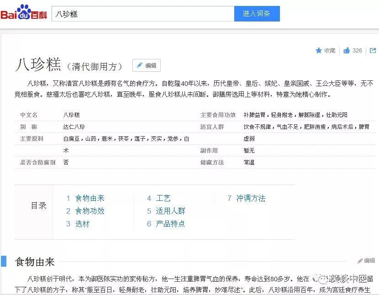
Task: Click the pencil edit icon beside title
Action: click(139, 65)
